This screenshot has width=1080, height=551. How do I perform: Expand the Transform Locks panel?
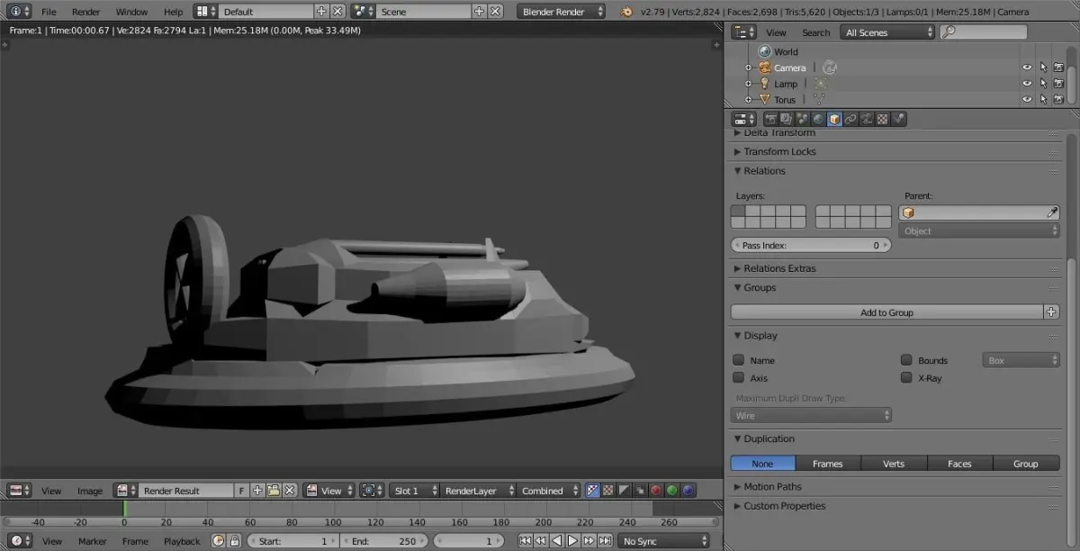coord(779,151)
